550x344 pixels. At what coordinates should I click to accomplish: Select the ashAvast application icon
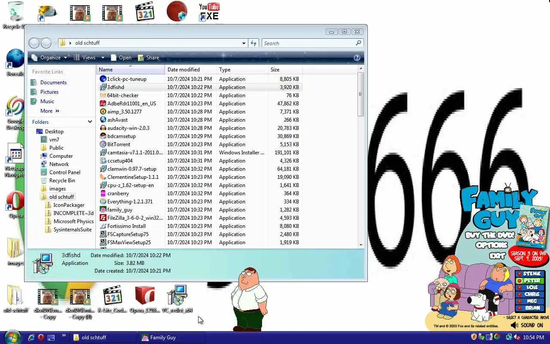click(103, 120)
